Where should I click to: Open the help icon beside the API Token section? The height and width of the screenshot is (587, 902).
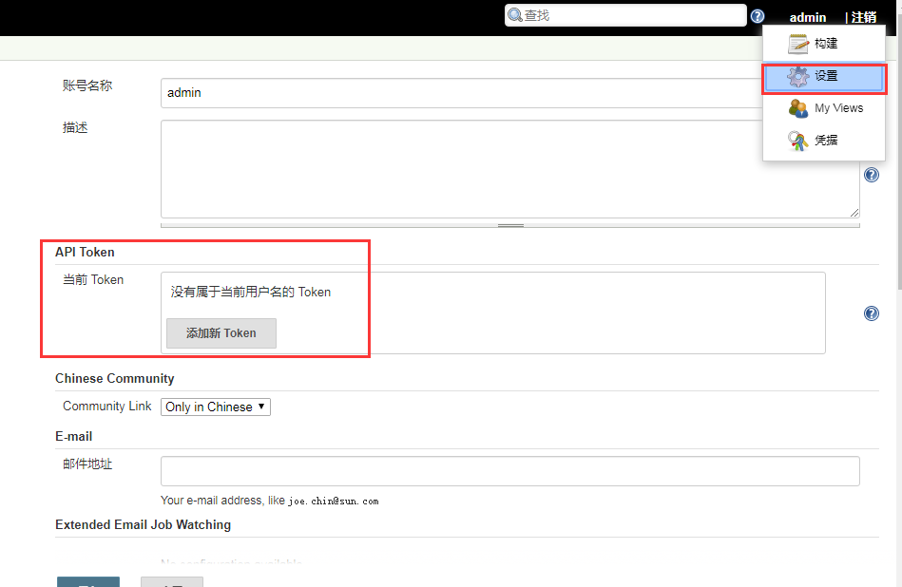(x=872, y=313)
